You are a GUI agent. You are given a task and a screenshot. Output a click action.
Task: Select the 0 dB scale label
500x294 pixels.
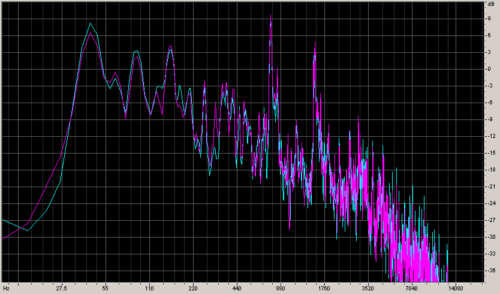(489, 69)
